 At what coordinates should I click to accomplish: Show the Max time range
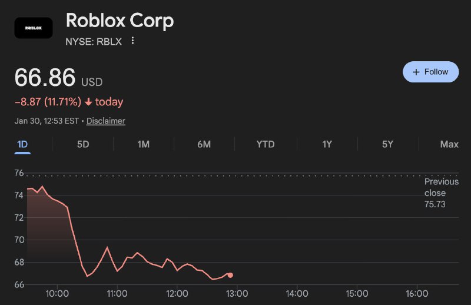pyautogui.click(x=449, y=144)
